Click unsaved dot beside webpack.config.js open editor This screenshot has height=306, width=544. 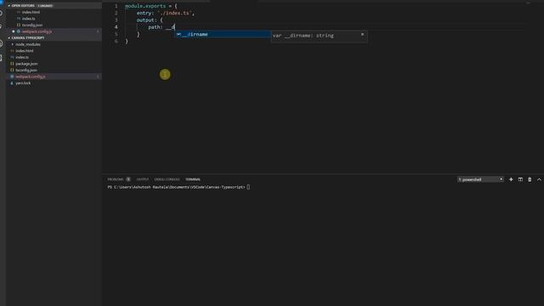point(14,31)
